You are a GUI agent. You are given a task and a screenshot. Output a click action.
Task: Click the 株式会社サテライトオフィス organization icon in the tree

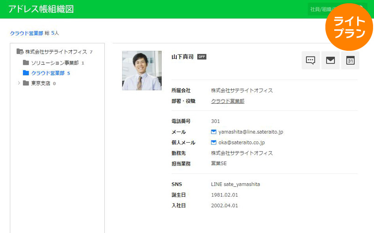point(20,52)
